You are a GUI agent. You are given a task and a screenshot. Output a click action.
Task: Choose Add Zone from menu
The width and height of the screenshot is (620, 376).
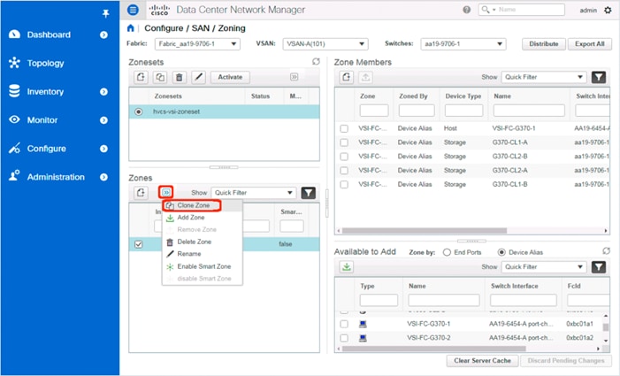(190, 218)
